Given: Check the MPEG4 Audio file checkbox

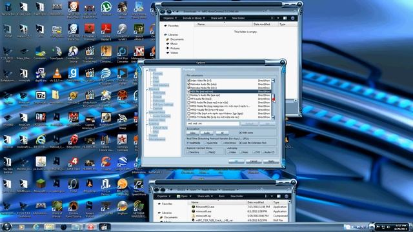Looking at the screenshot, I should click(188, 110).
